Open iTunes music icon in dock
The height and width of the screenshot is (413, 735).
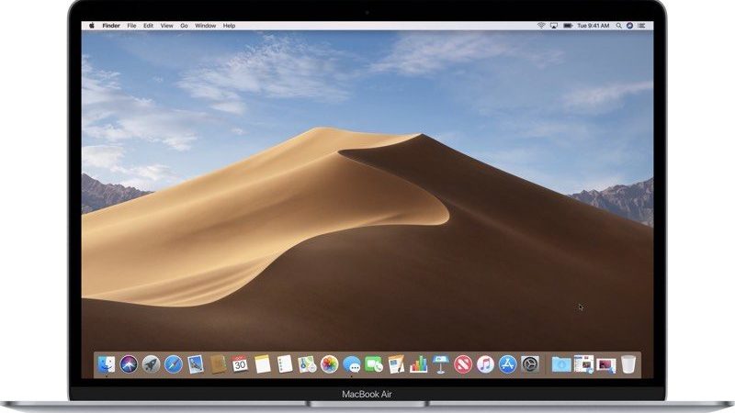(485, 364)
